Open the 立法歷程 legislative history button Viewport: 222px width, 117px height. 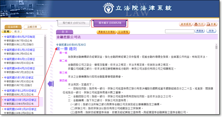123,32
